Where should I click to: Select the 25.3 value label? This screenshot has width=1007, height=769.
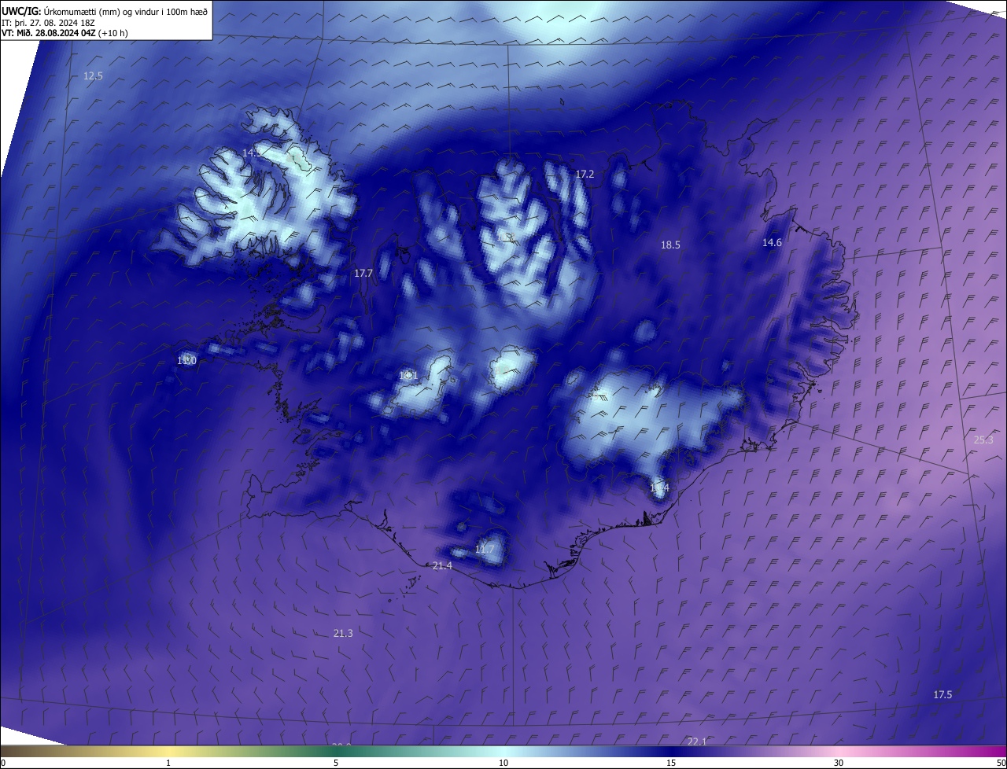(x=983, y=440)
